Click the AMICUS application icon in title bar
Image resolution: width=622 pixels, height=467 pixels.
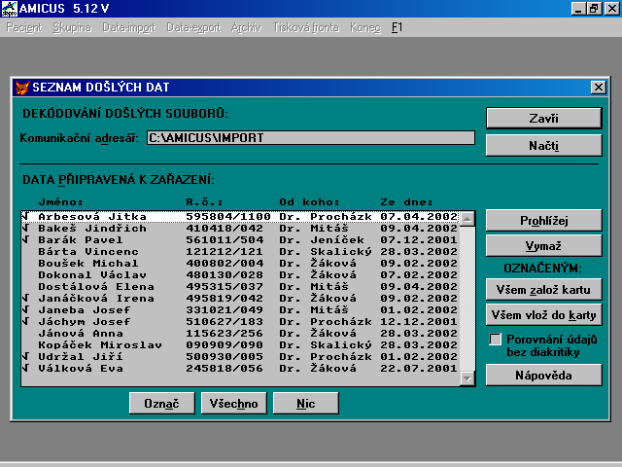pyautogui.click(x=9, y=8)
